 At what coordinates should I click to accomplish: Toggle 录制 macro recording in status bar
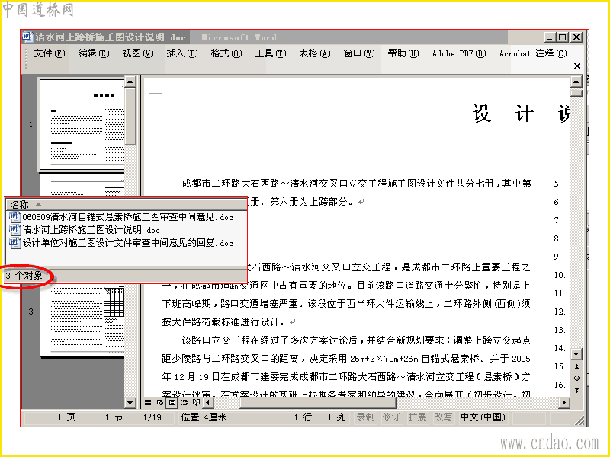[365, 417]
